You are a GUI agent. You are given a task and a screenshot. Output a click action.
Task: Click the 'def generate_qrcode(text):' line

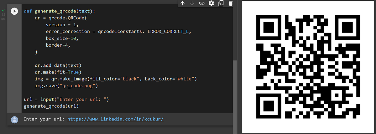(60, 11)
